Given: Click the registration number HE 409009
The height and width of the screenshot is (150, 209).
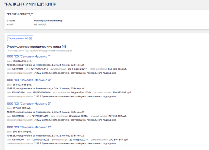Looking at the screenshot, I should (x=40, y=25).
